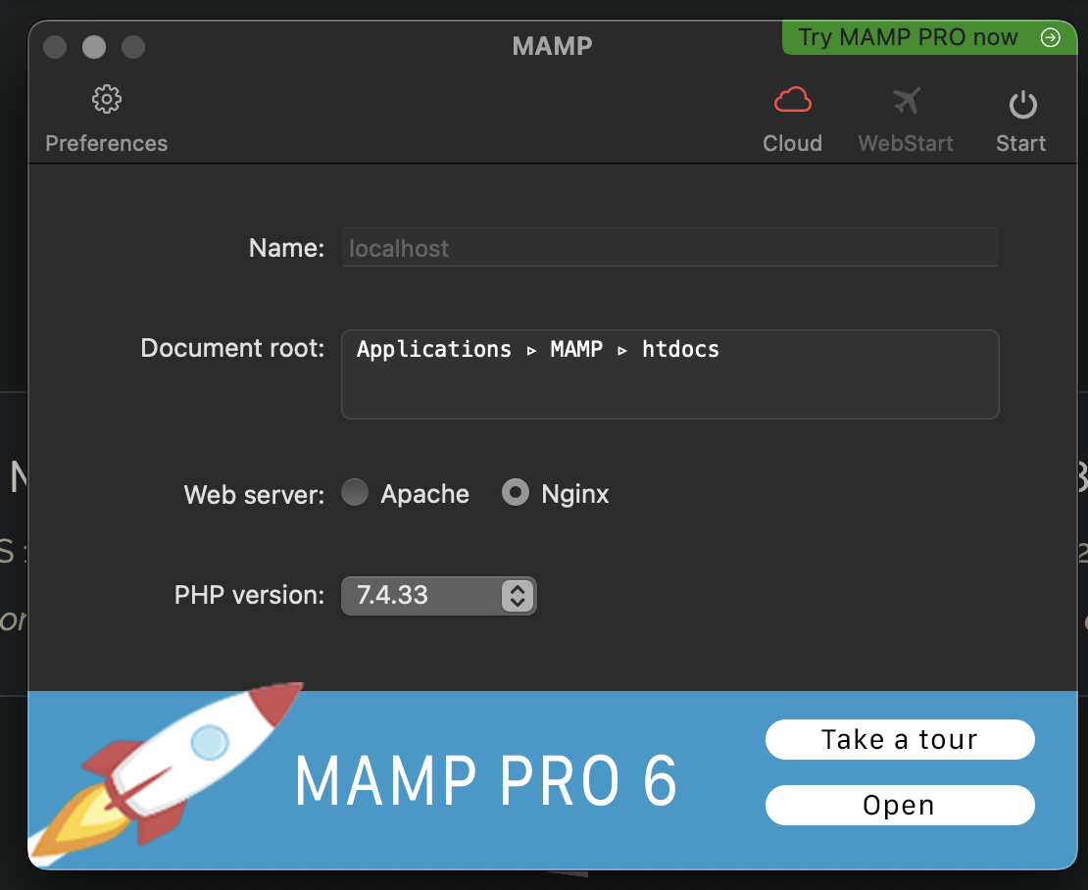The height and width of the screenshot is (890, 1088).
Task: Click the Preferences label in the toolbar
Action: [x=106, y=143]
